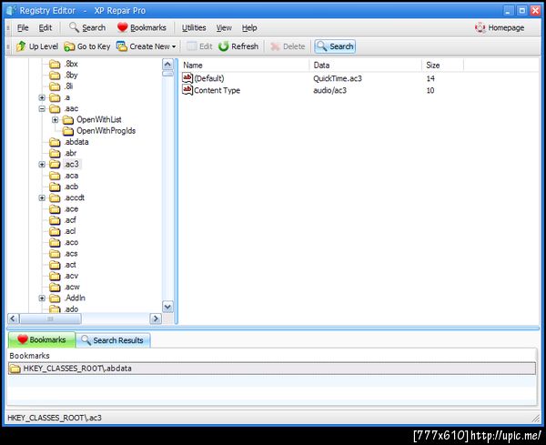Viewport: 546px width, 445px height.
Task: Collapse the .aac registry key
Action: tap(42, 108)
